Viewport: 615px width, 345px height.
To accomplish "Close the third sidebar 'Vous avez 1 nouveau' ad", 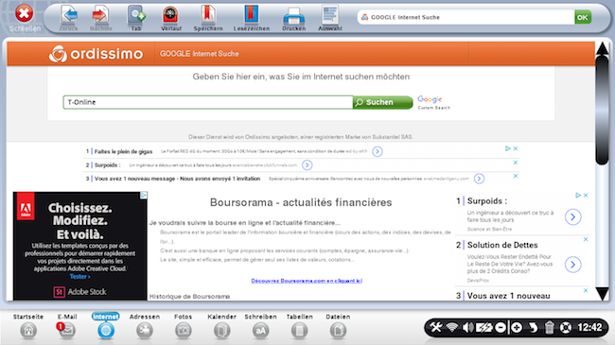I will click(586, 290).
